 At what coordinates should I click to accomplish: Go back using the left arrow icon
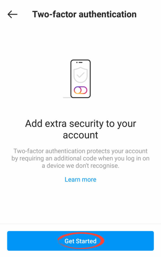click(13, 14)
